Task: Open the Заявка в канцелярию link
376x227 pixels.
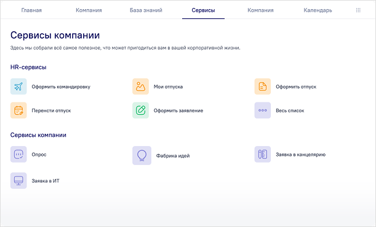Action: [300, 155]
